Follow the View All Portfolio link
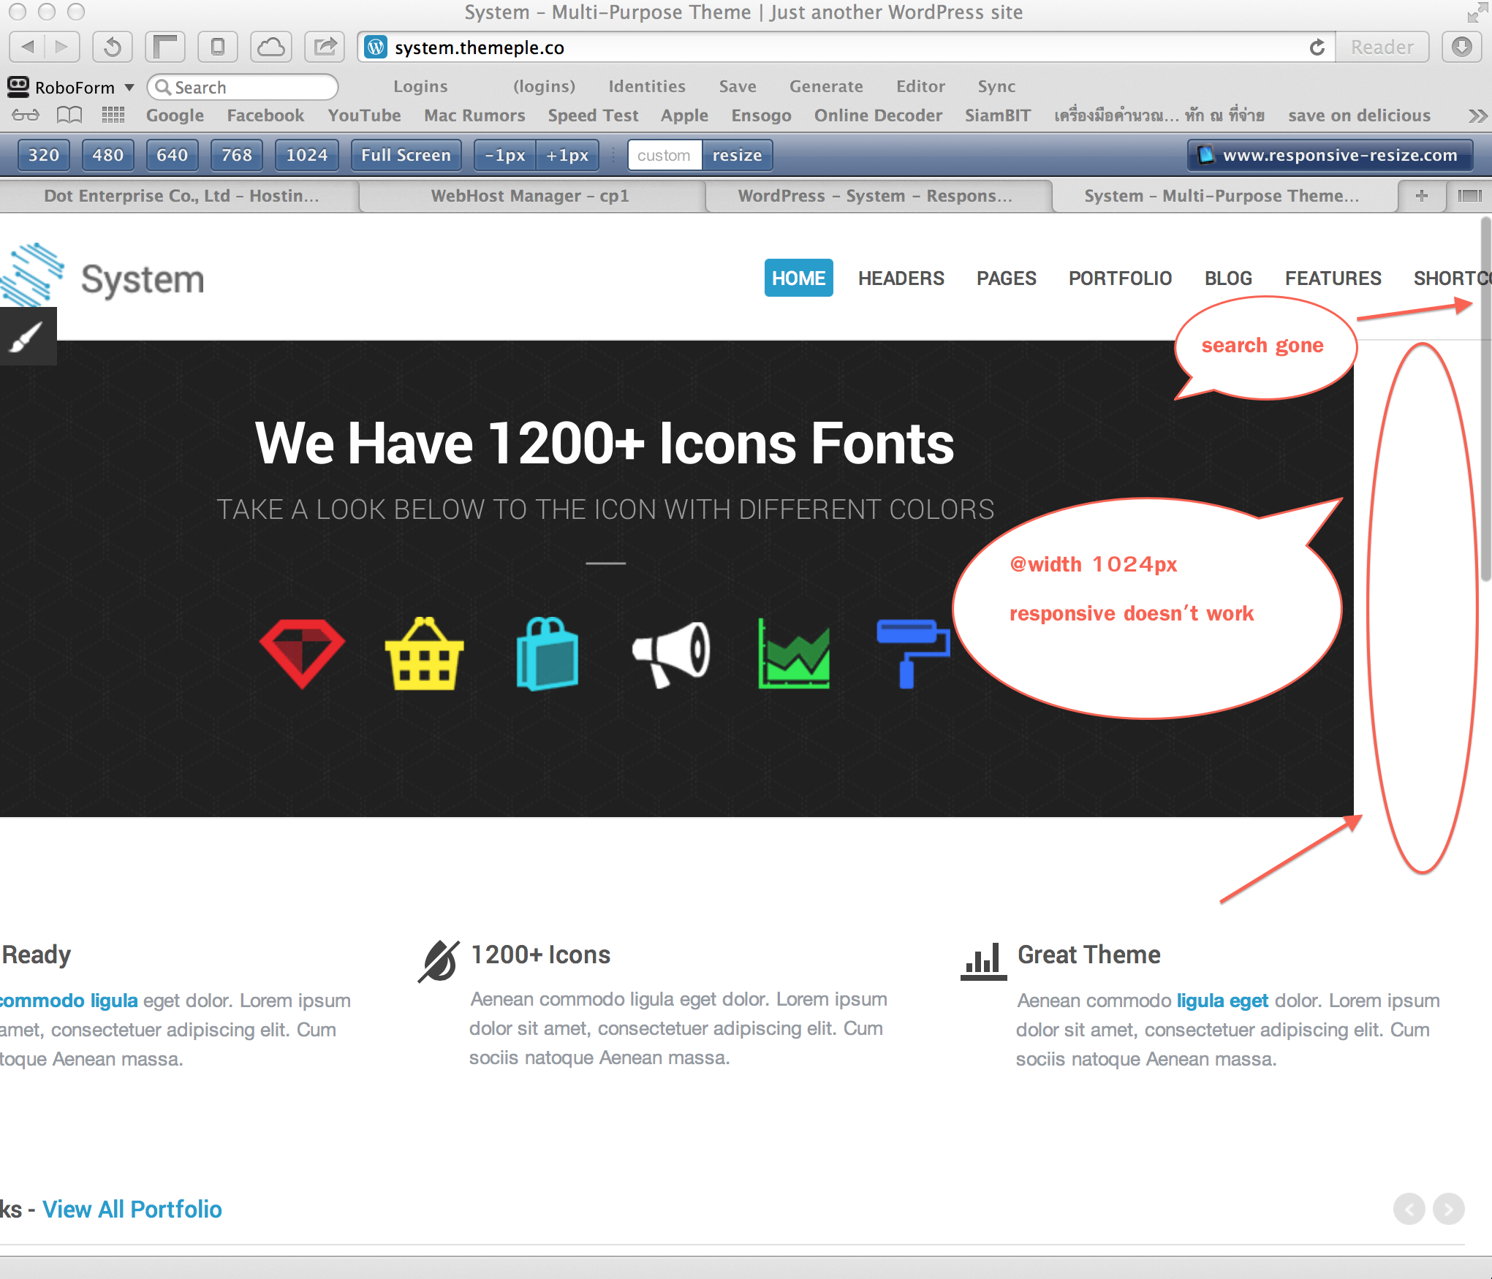The width and height of the screenshot is (1492, 1279). [132, 1210]
